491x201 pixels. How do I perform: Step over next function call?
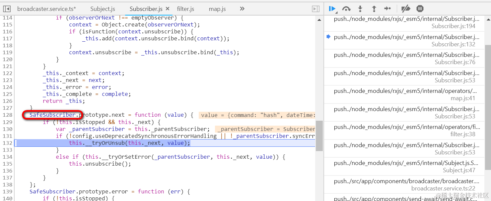pyautogui.click(x=346, y=9)
